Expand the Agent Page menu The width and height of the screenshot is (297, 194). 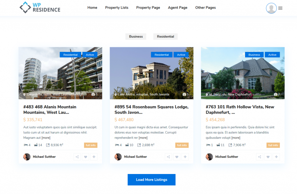(178, 8)
